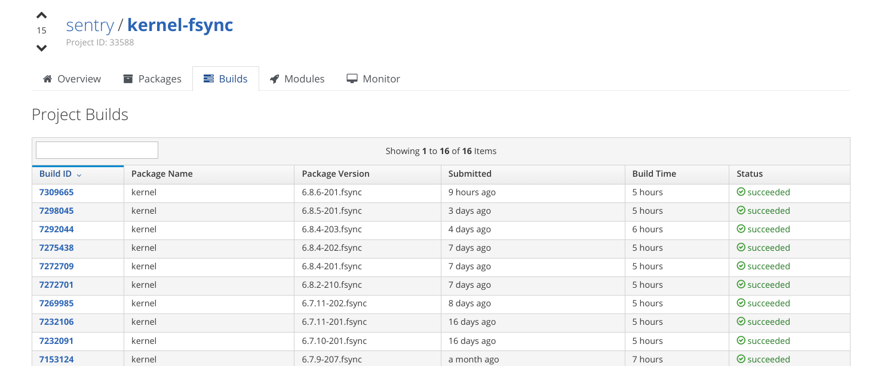Viewport: 887px width, 366px height.
Task: Open build 7309665
Action: (56, 192)
